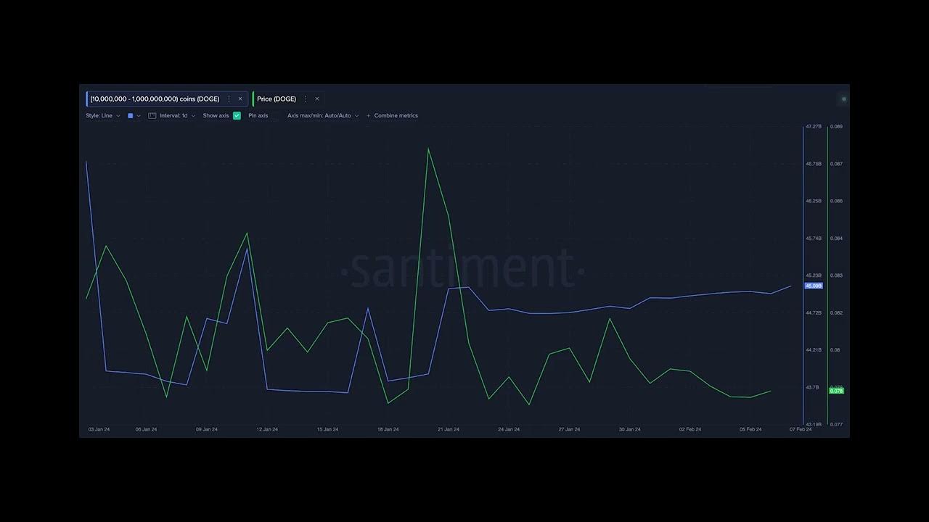Remove the Price (DOGE) metric

pos(317,99)
